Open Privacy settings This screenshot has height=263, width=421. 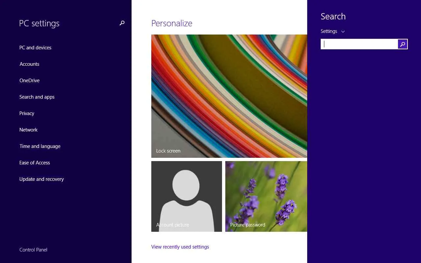point(27,113)
